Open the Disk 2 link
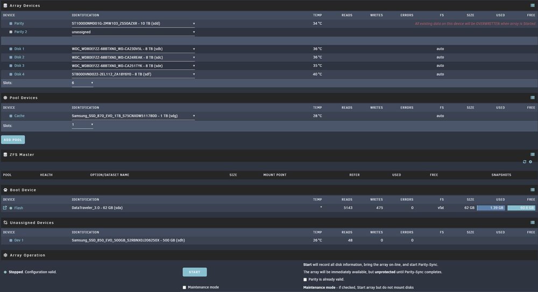This screenshot has width=538, height=292. [x=19, y=58]
